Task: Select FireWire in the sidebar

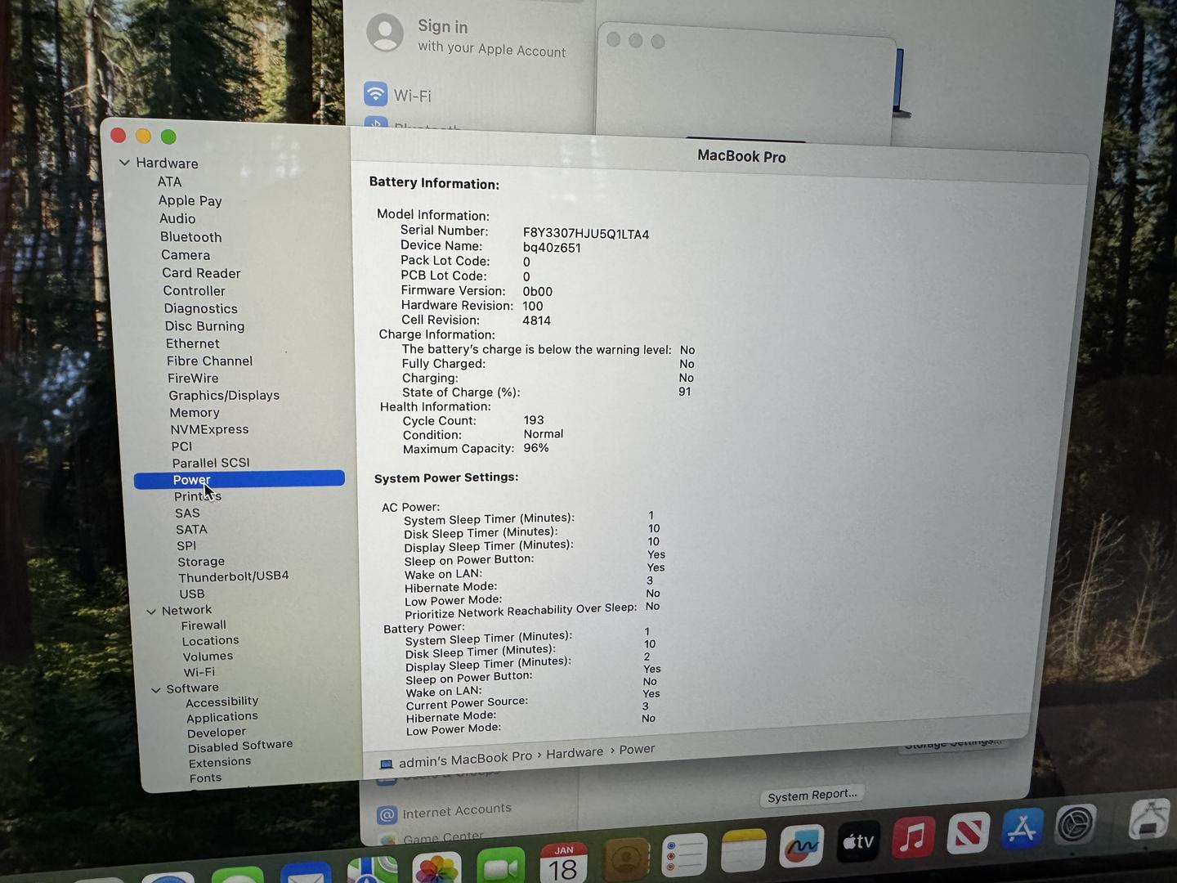Action: 193,378
